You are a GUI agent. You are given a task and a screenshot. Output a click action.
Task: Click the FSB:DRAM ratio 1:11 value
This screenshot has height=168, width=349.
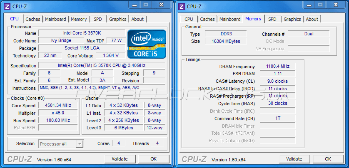[x=277, y=74]
